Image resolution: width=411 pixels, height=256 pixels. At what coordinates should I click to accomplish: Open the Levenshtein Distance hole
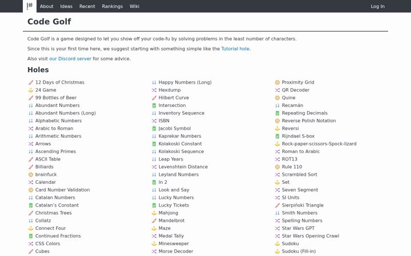coord(183,167)
